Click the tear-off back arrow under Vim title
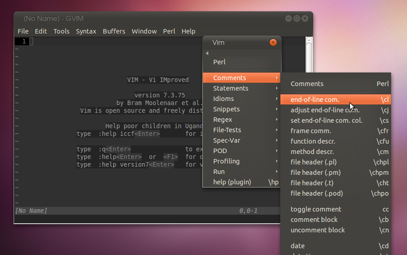This screenshot has width=407, height=255. (207, 53)
